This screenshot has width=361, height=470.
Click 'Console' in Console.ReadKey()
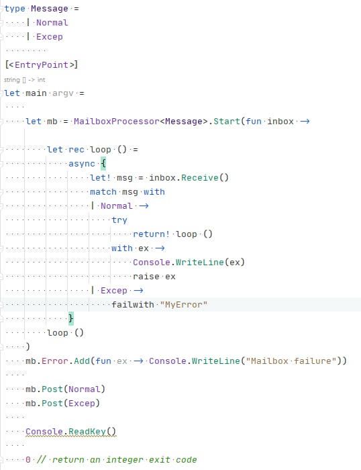44,431
